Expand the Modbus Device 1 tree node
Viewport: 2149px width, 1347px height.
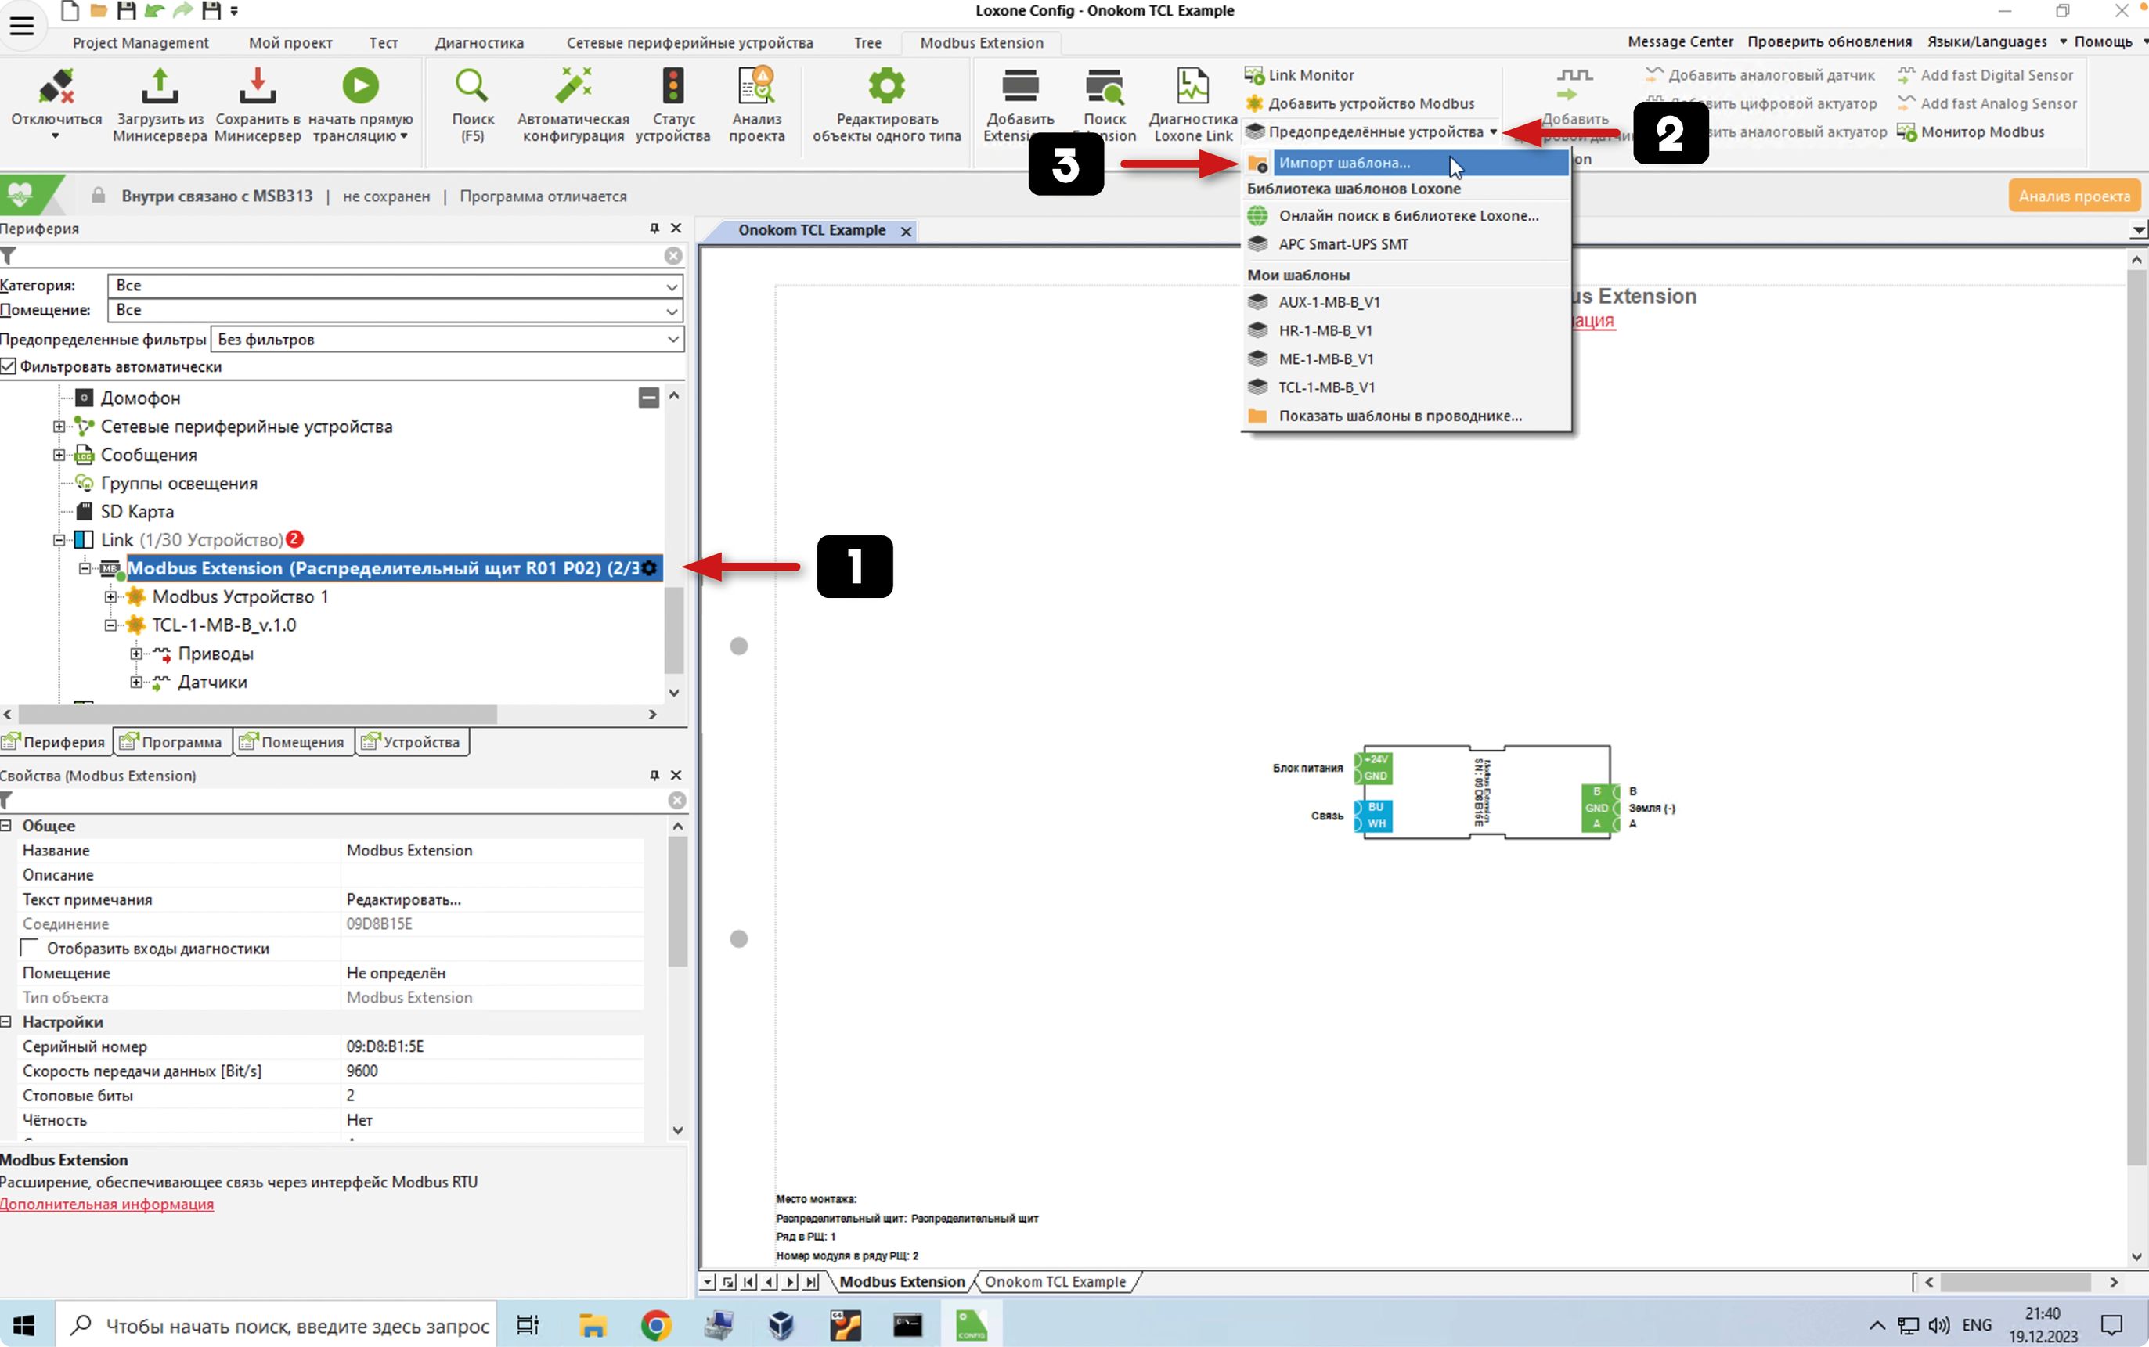click(110, 597)
